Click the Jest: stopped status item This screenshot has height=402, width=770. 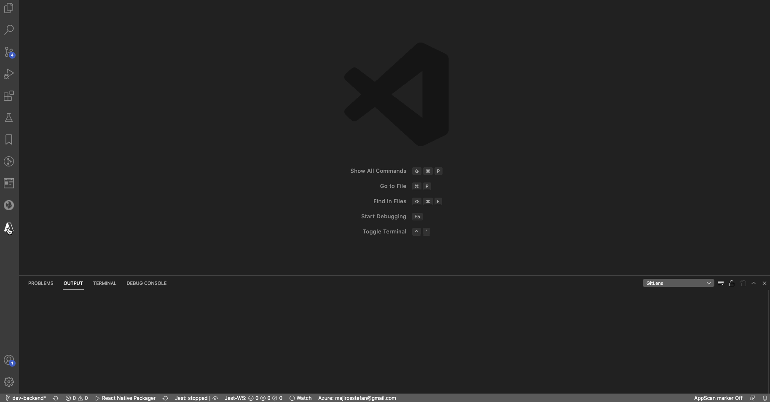coord(196,398)
